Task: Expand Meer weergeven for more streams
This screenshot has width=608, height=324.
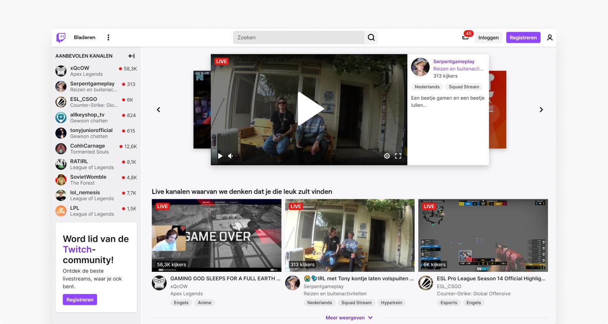Action: point(349,318)
